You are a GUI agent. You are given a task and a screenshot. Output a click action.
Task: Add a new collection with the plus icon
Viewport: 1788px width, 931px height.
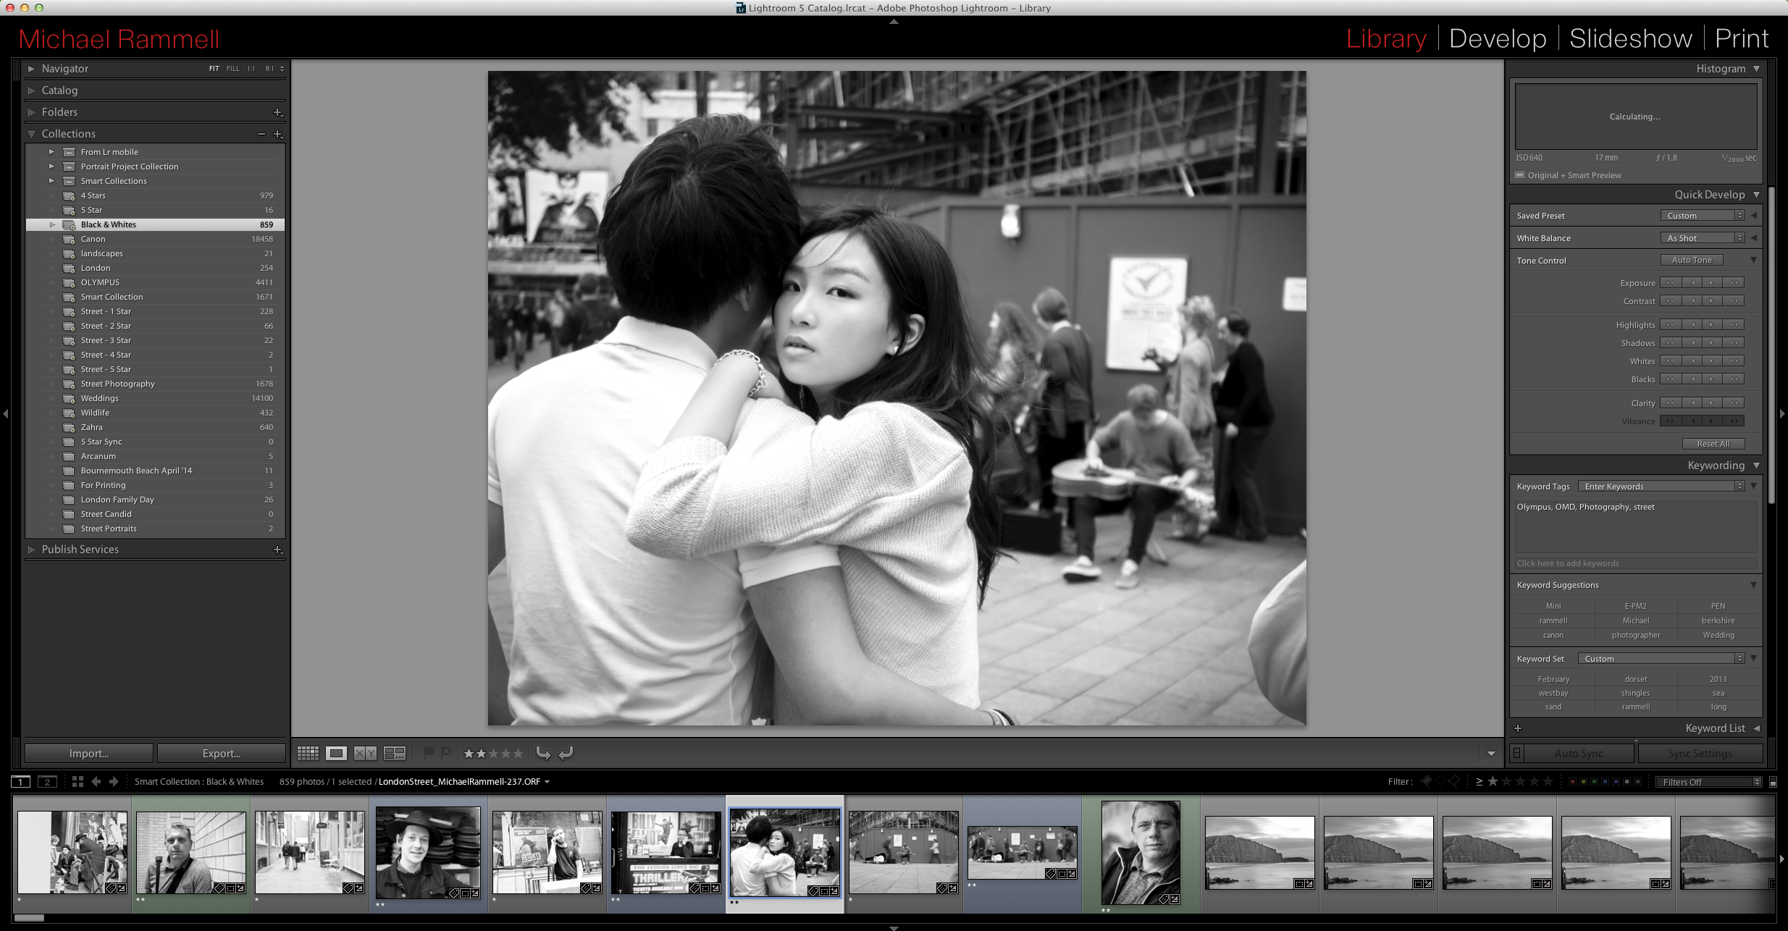(277, 133)
